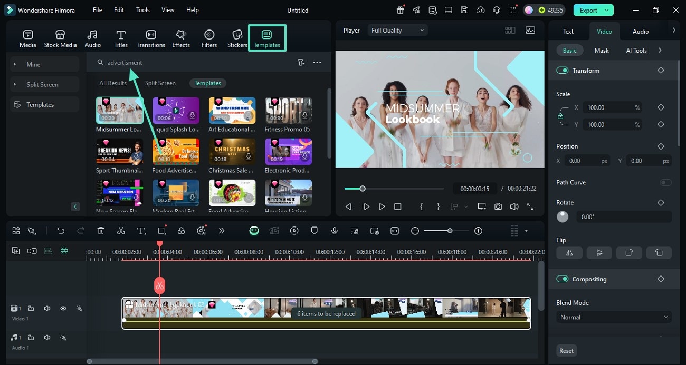The width and height of the screenshot is (686, 365).
Task: Open Stock Media library
Action: (60, 38)
